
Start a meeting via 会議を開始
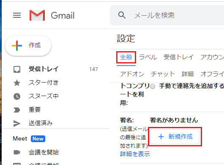coord(44,152)
